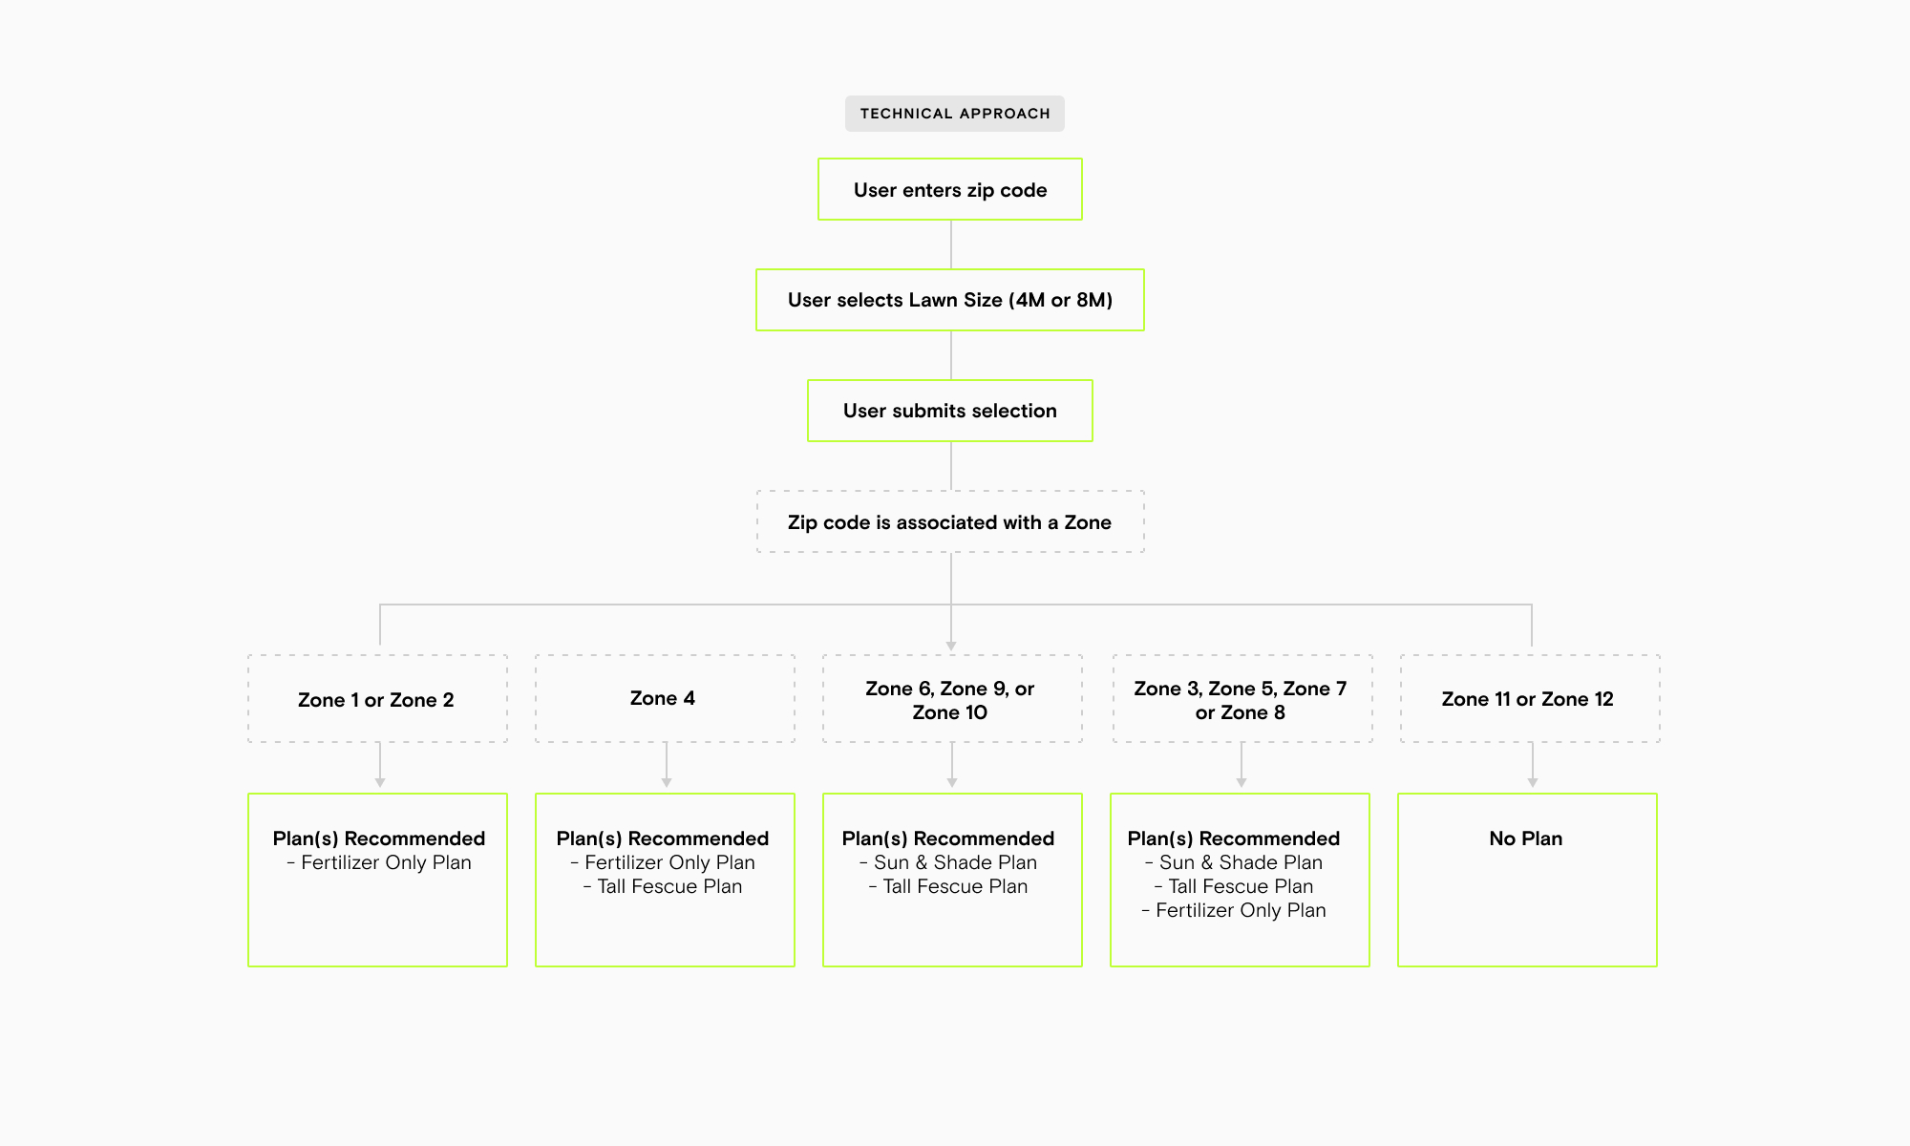This screenshot has height=1146, width=1910.
Task: Select the User submits selection box
Action: tap(949, 411)
